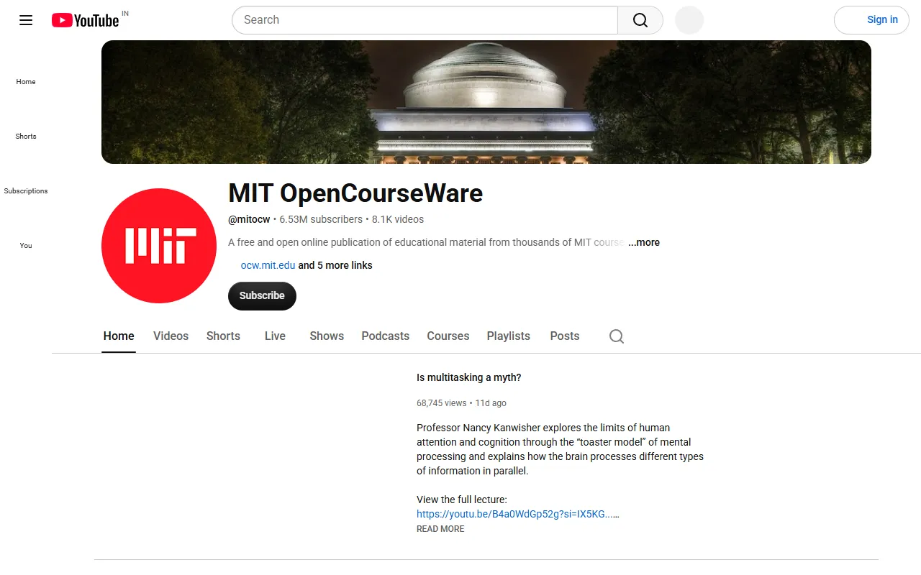Screen dimensions: 921x575
Task: Open You in the sidebar
Action: pyautogui.click(x=26, y=245)
